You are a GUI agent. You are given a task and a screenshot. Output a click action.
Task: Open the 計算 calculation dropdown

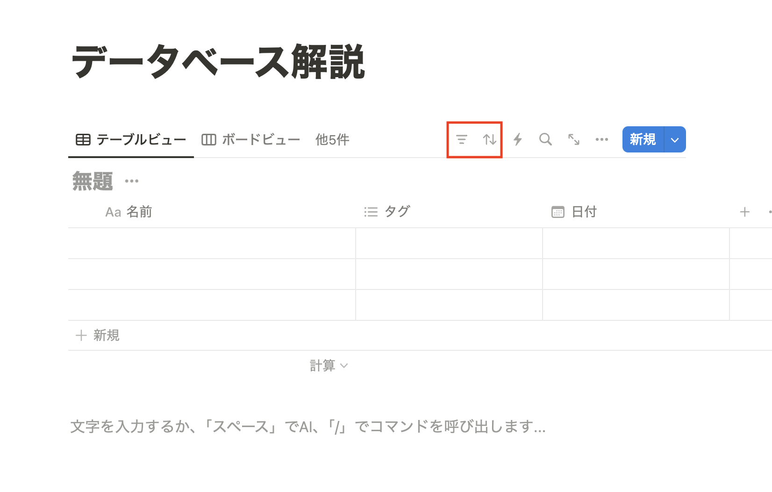[329, 365]
